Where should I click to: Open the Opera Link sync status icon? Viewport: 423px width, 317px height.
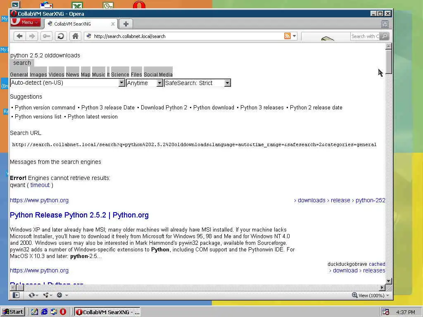(x=31, y=295)
